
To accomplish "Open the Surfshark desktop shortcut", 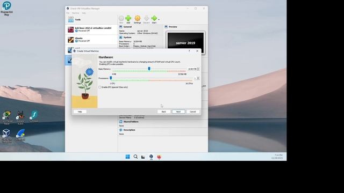I will coord(34,116).
